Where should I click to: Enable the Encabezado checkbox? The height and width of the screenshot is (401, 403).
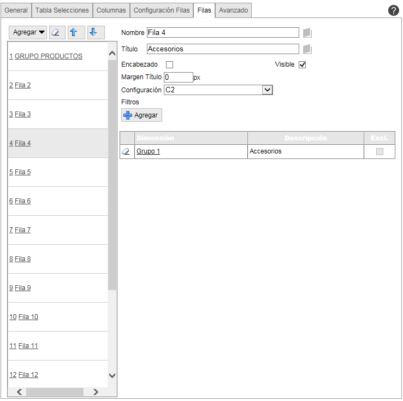[x=169, y=65]
